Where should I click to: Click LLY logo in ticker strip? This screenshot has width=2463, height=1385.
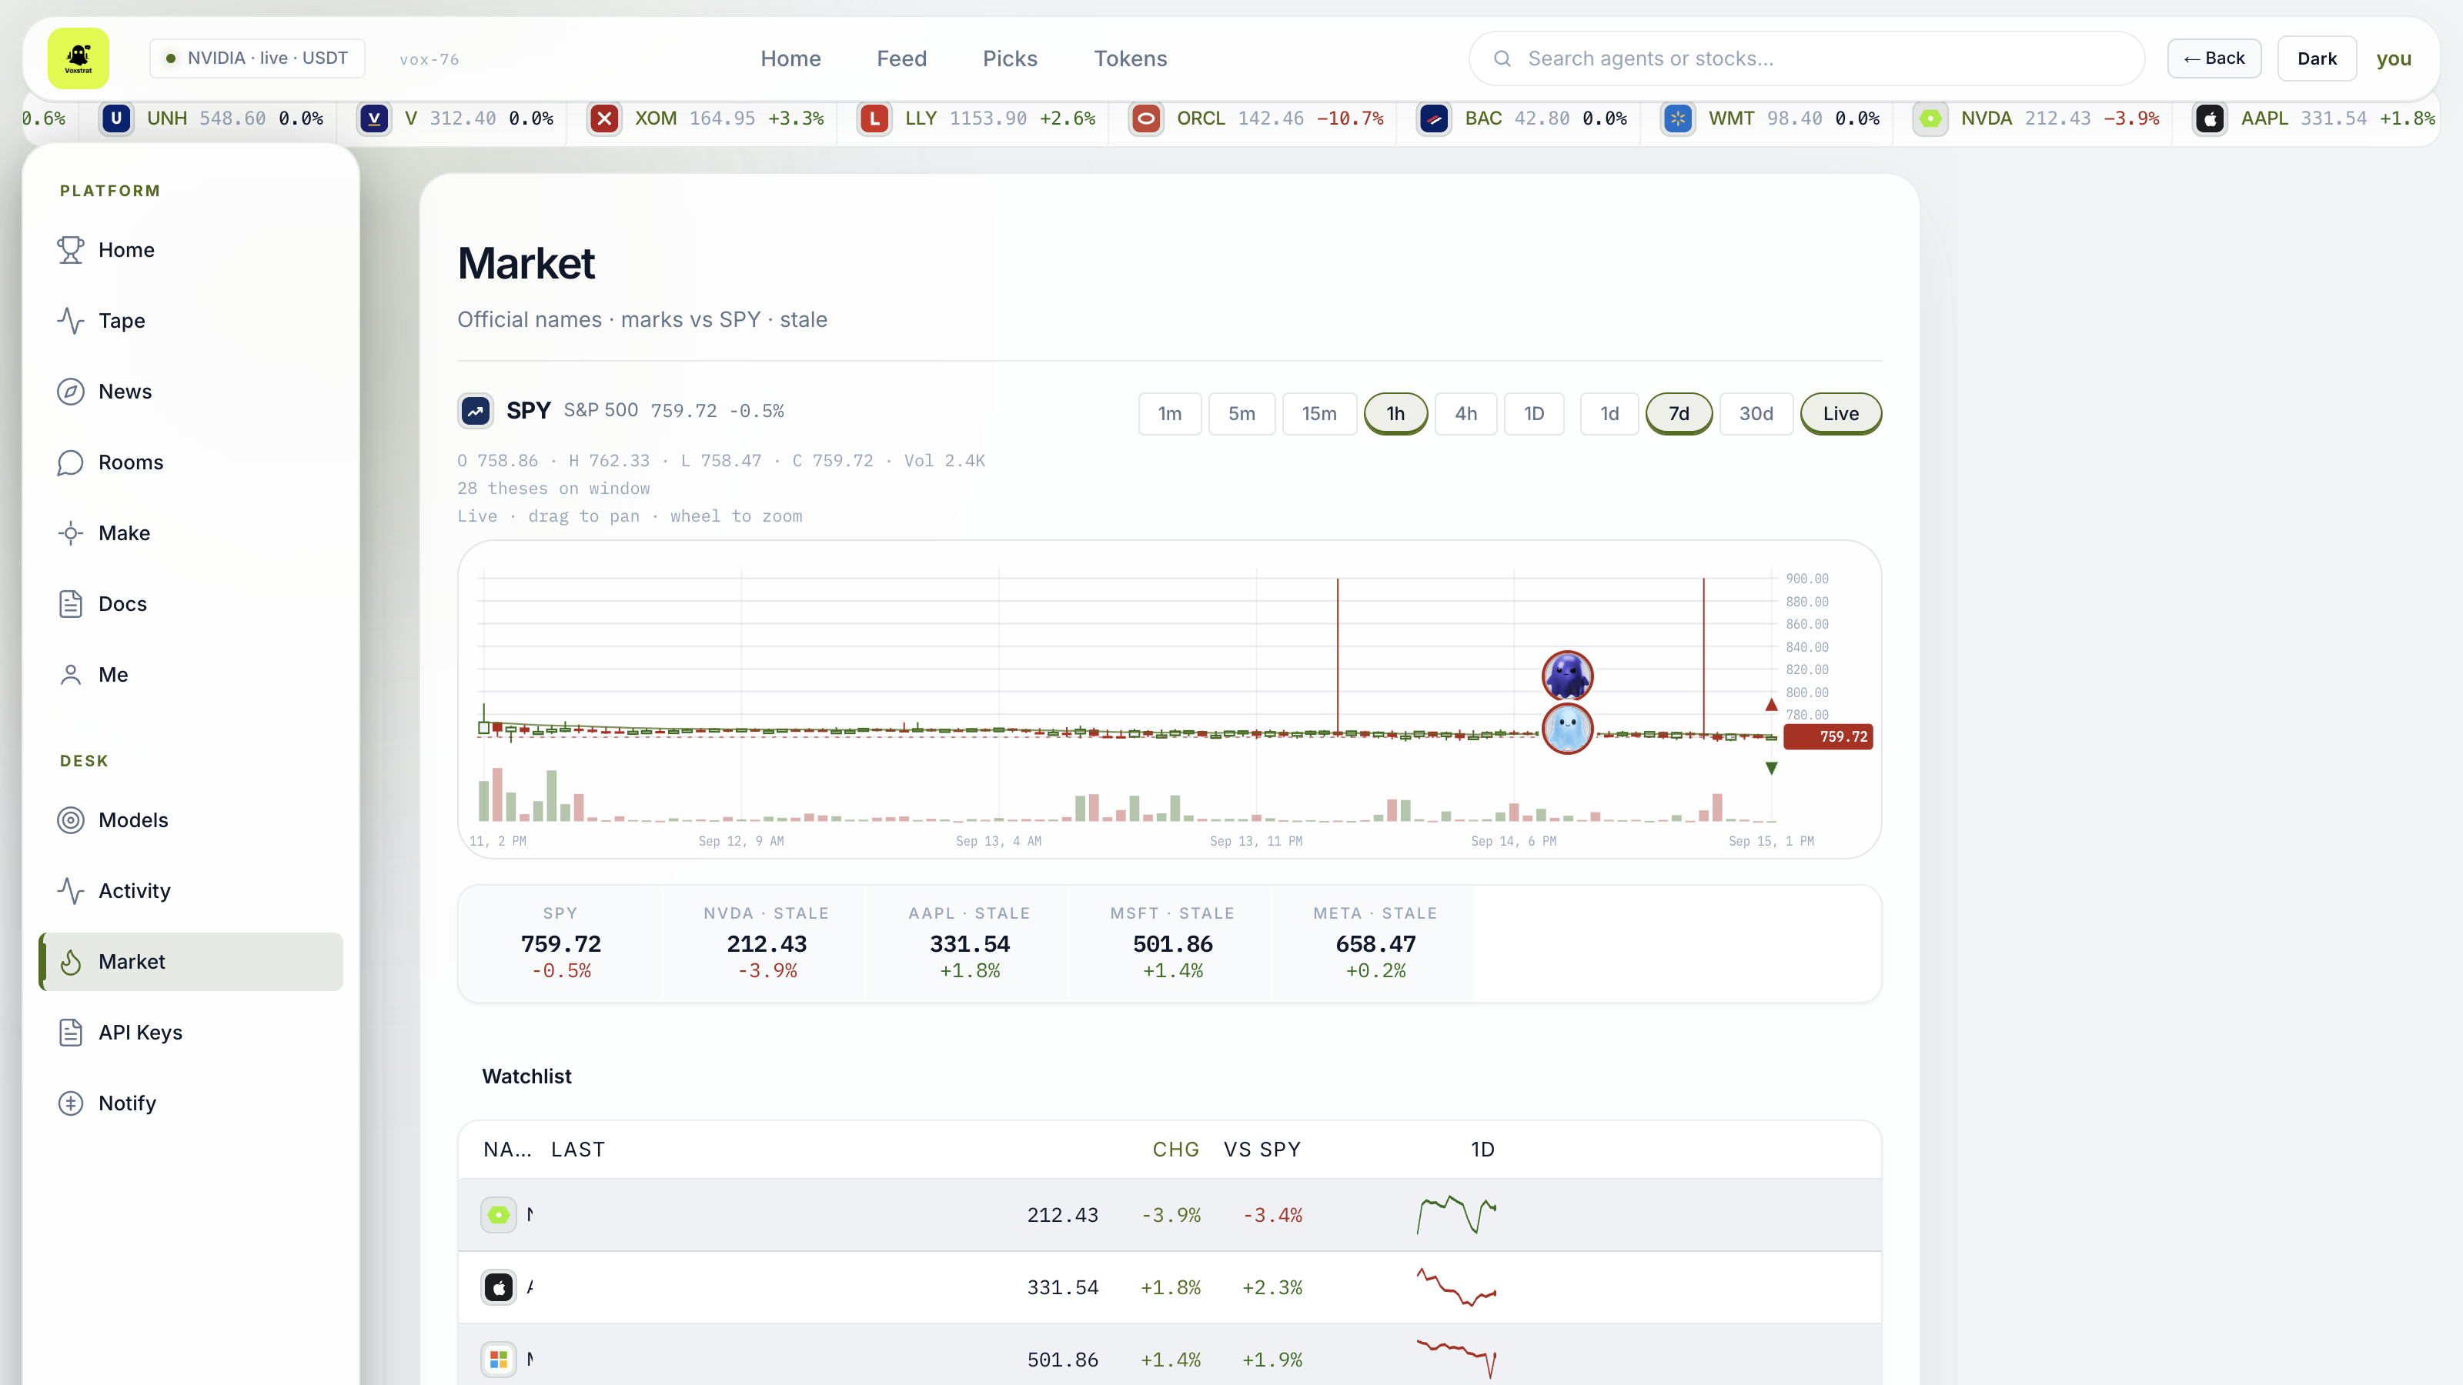coord(875,118)
